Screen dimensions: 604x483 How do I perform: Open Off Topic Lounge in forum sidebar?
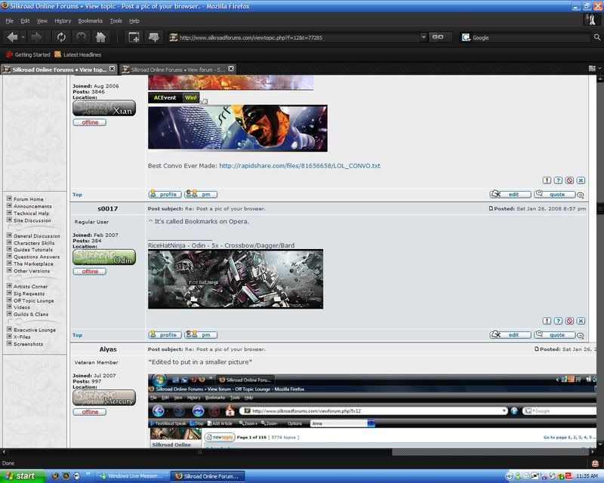[33, 300]
